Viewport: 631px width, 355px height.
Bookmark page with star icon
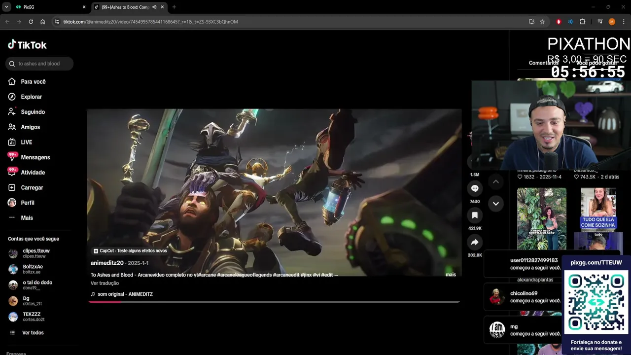click(542, 22)
